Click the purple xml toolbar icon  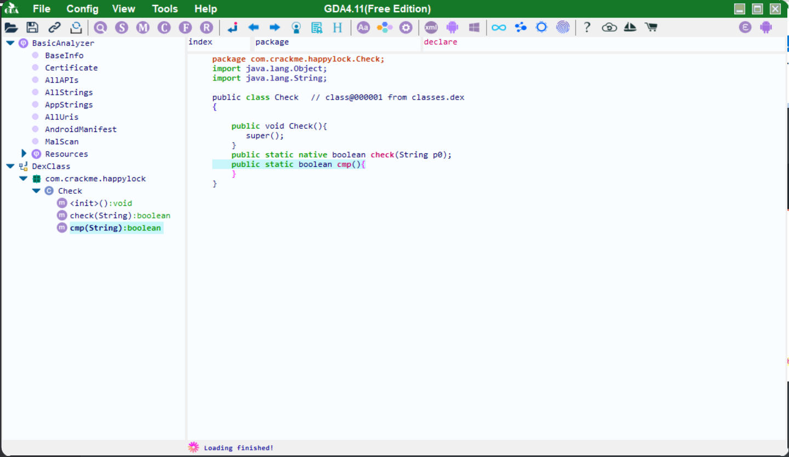[x=431, y=27]
